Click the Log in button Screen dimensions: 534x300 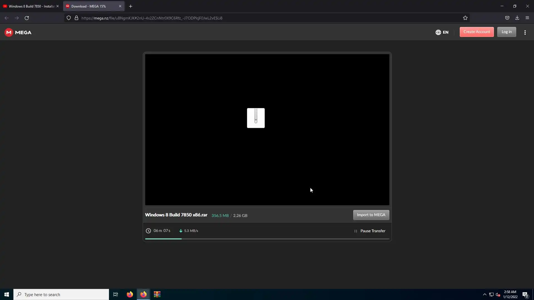(506, 32)
